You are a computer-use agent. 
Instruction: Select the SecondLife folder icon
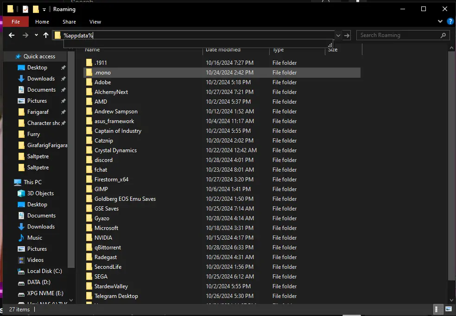coord(89,267)
